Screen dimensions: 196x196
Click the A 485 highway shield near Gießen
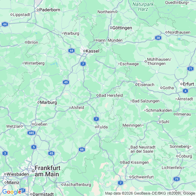(x=31, y=133)
